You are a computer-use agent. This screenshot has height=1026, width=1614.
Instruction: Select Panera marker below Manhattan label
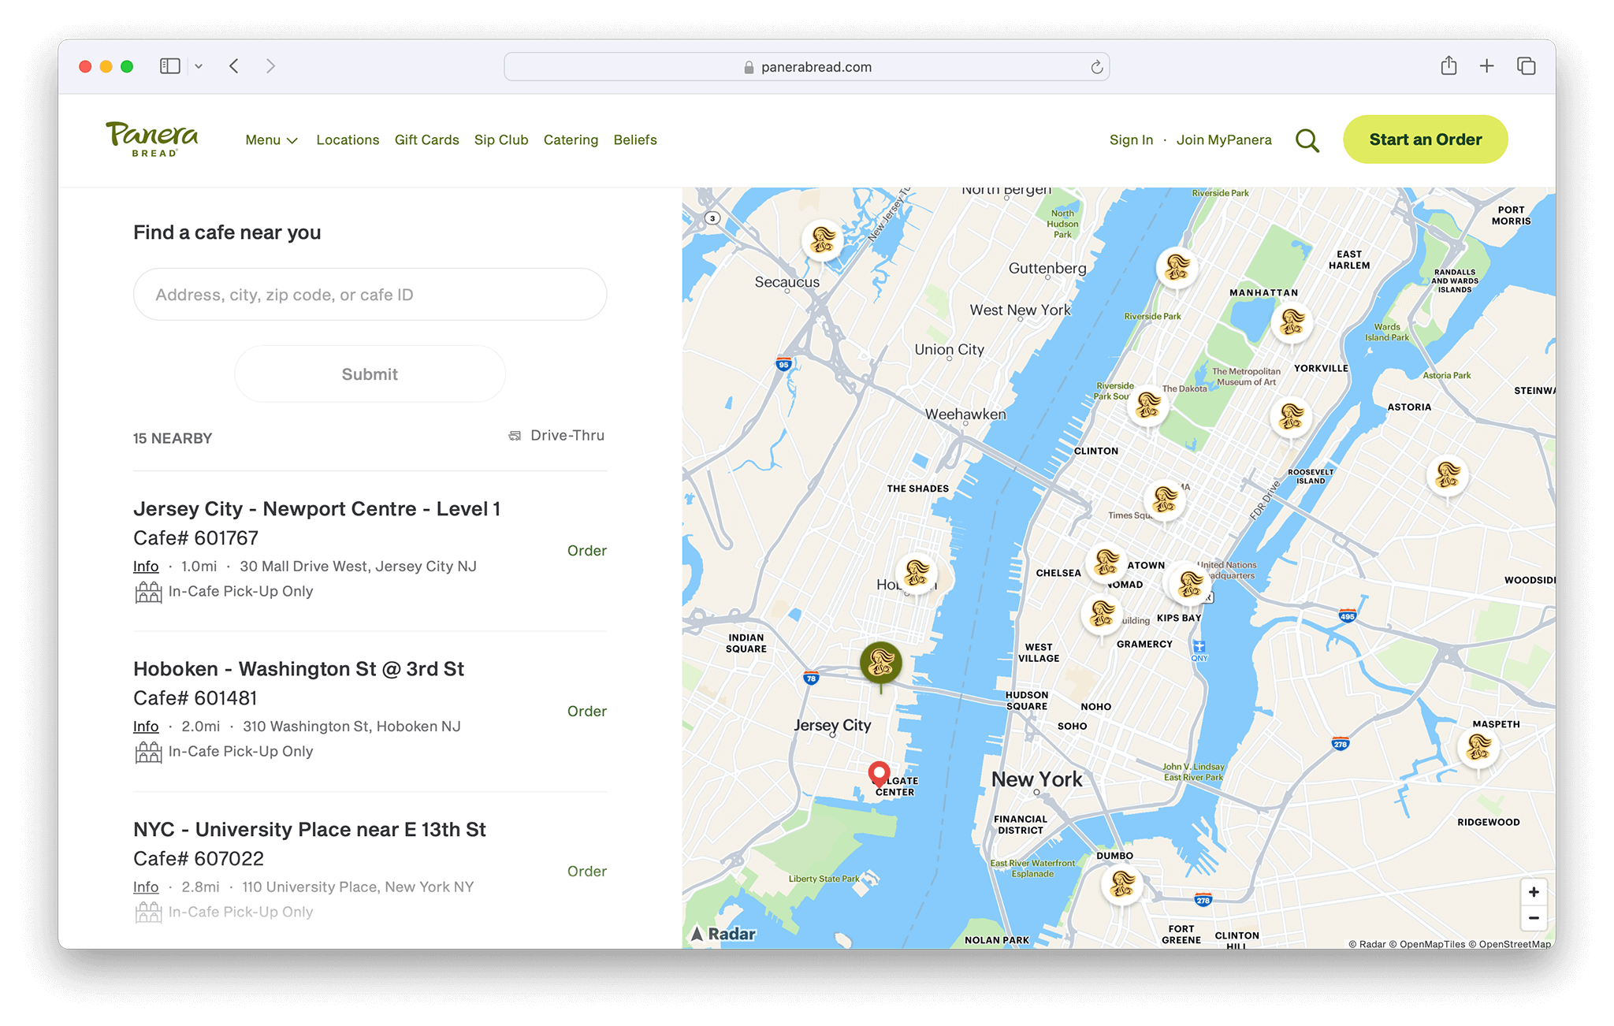point(1292,322)
